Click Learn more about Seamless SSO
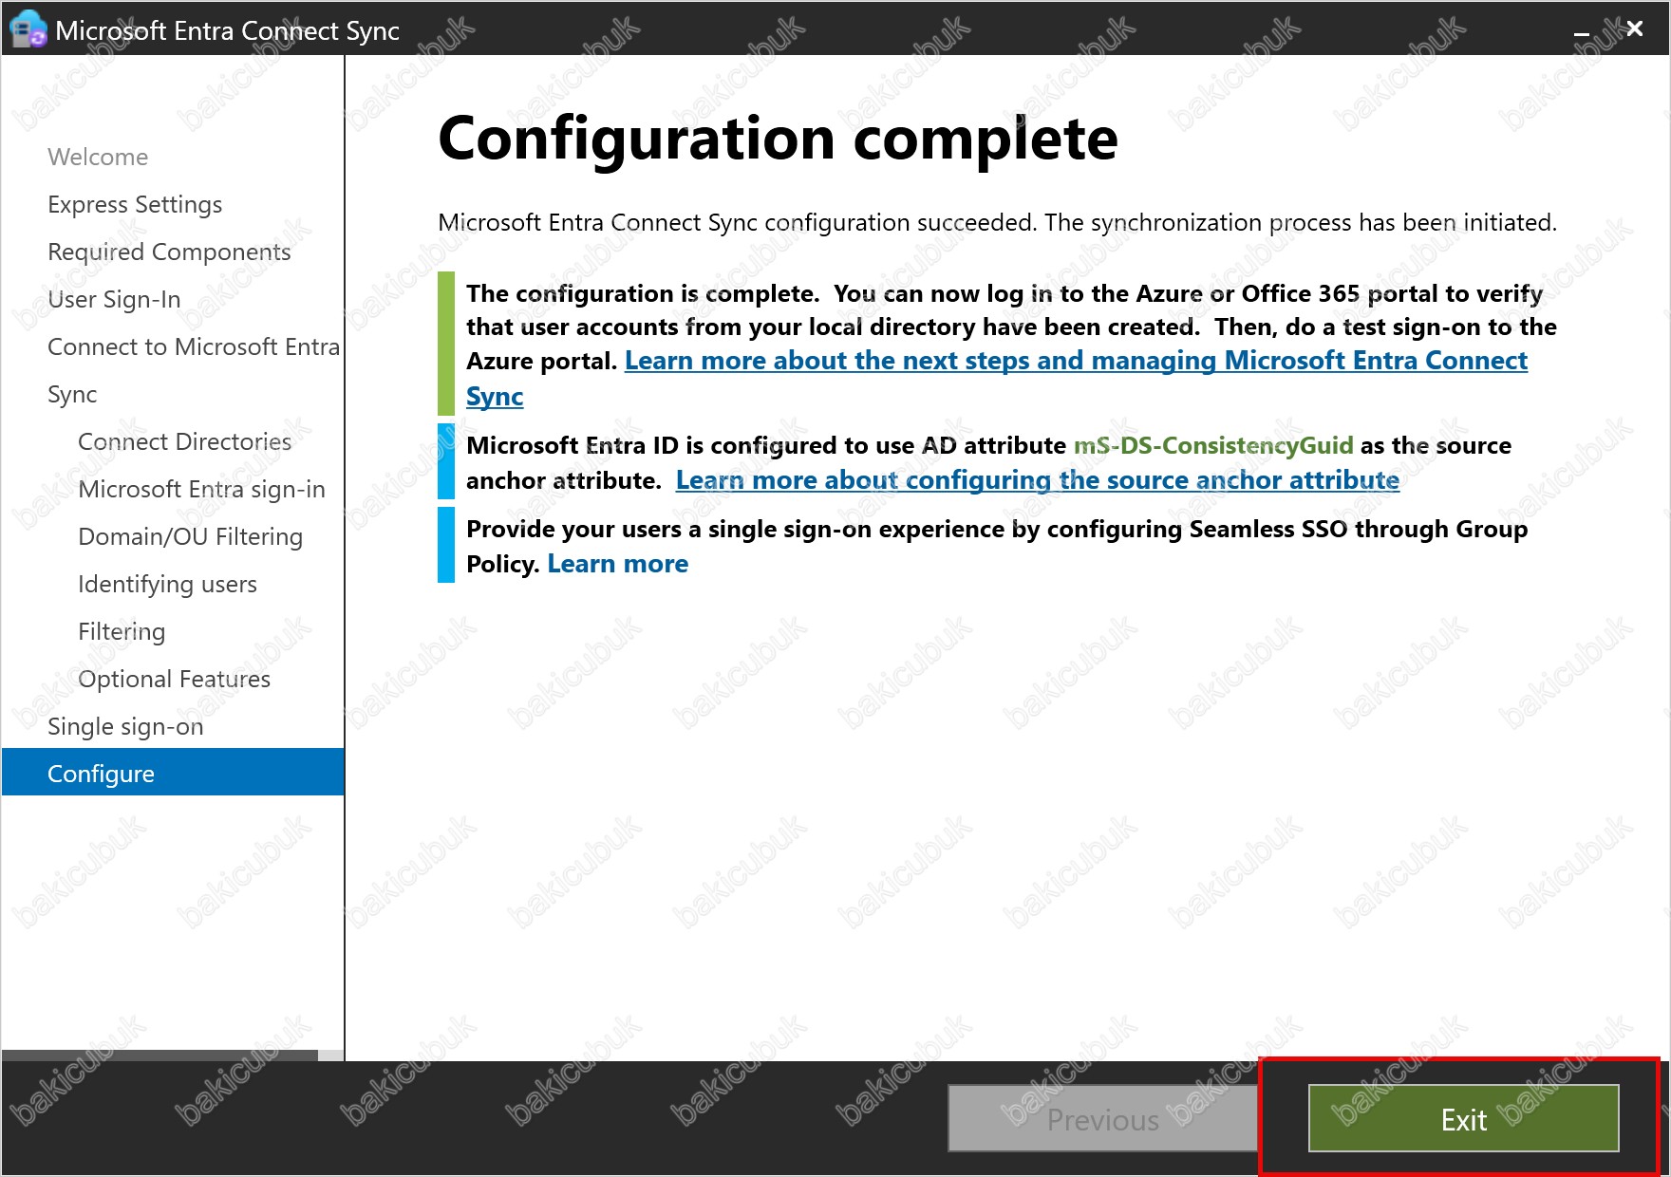1671x1177 pixels. point(617,564)
